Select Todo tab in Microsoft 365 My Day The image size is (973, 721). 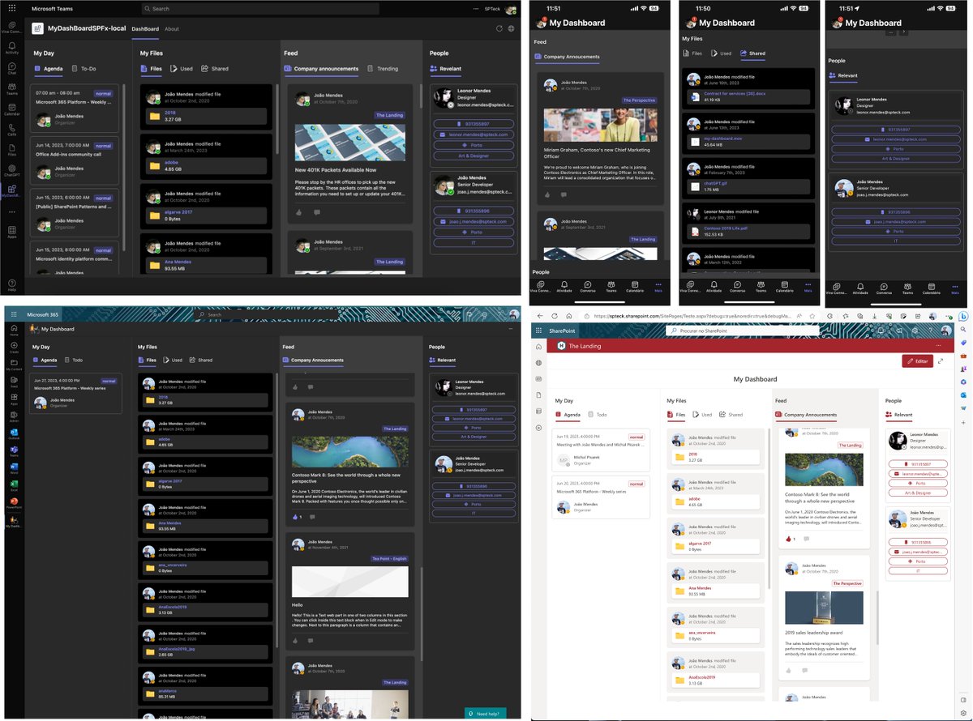point(73,360)
